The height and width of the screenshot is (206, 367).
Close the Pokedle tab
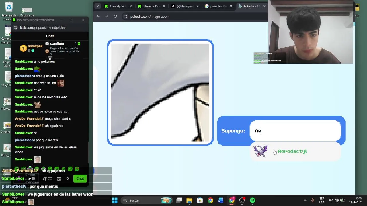[x=264, y=6]
